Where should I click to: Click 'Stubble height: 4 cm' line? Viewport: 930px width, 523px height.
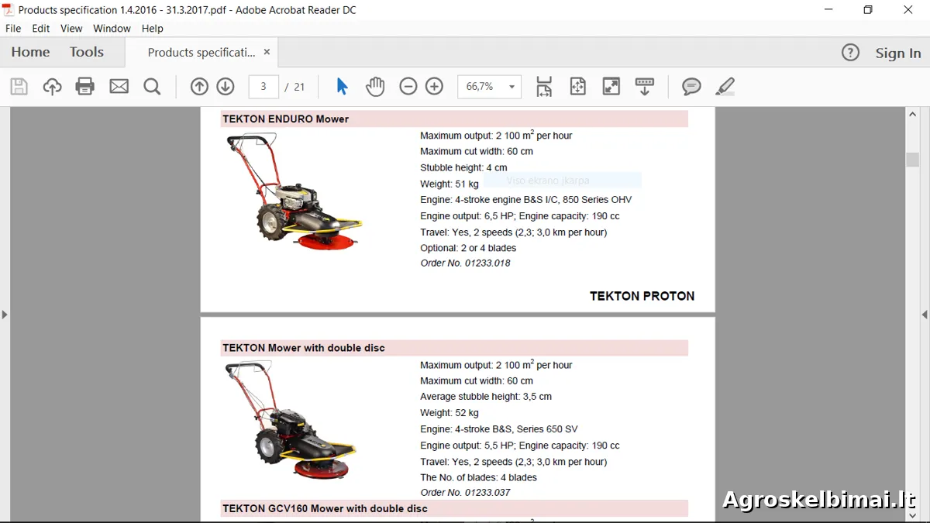(463, 167)
